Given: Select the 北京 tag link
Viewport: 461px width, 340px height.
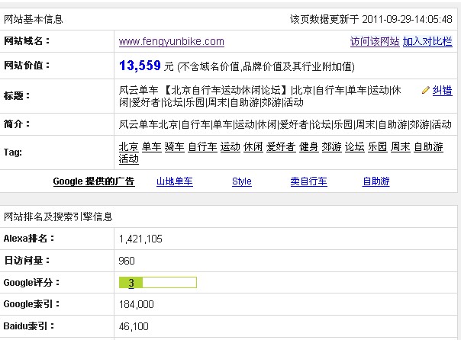Looking at the screenshot, I should point(128,147).
